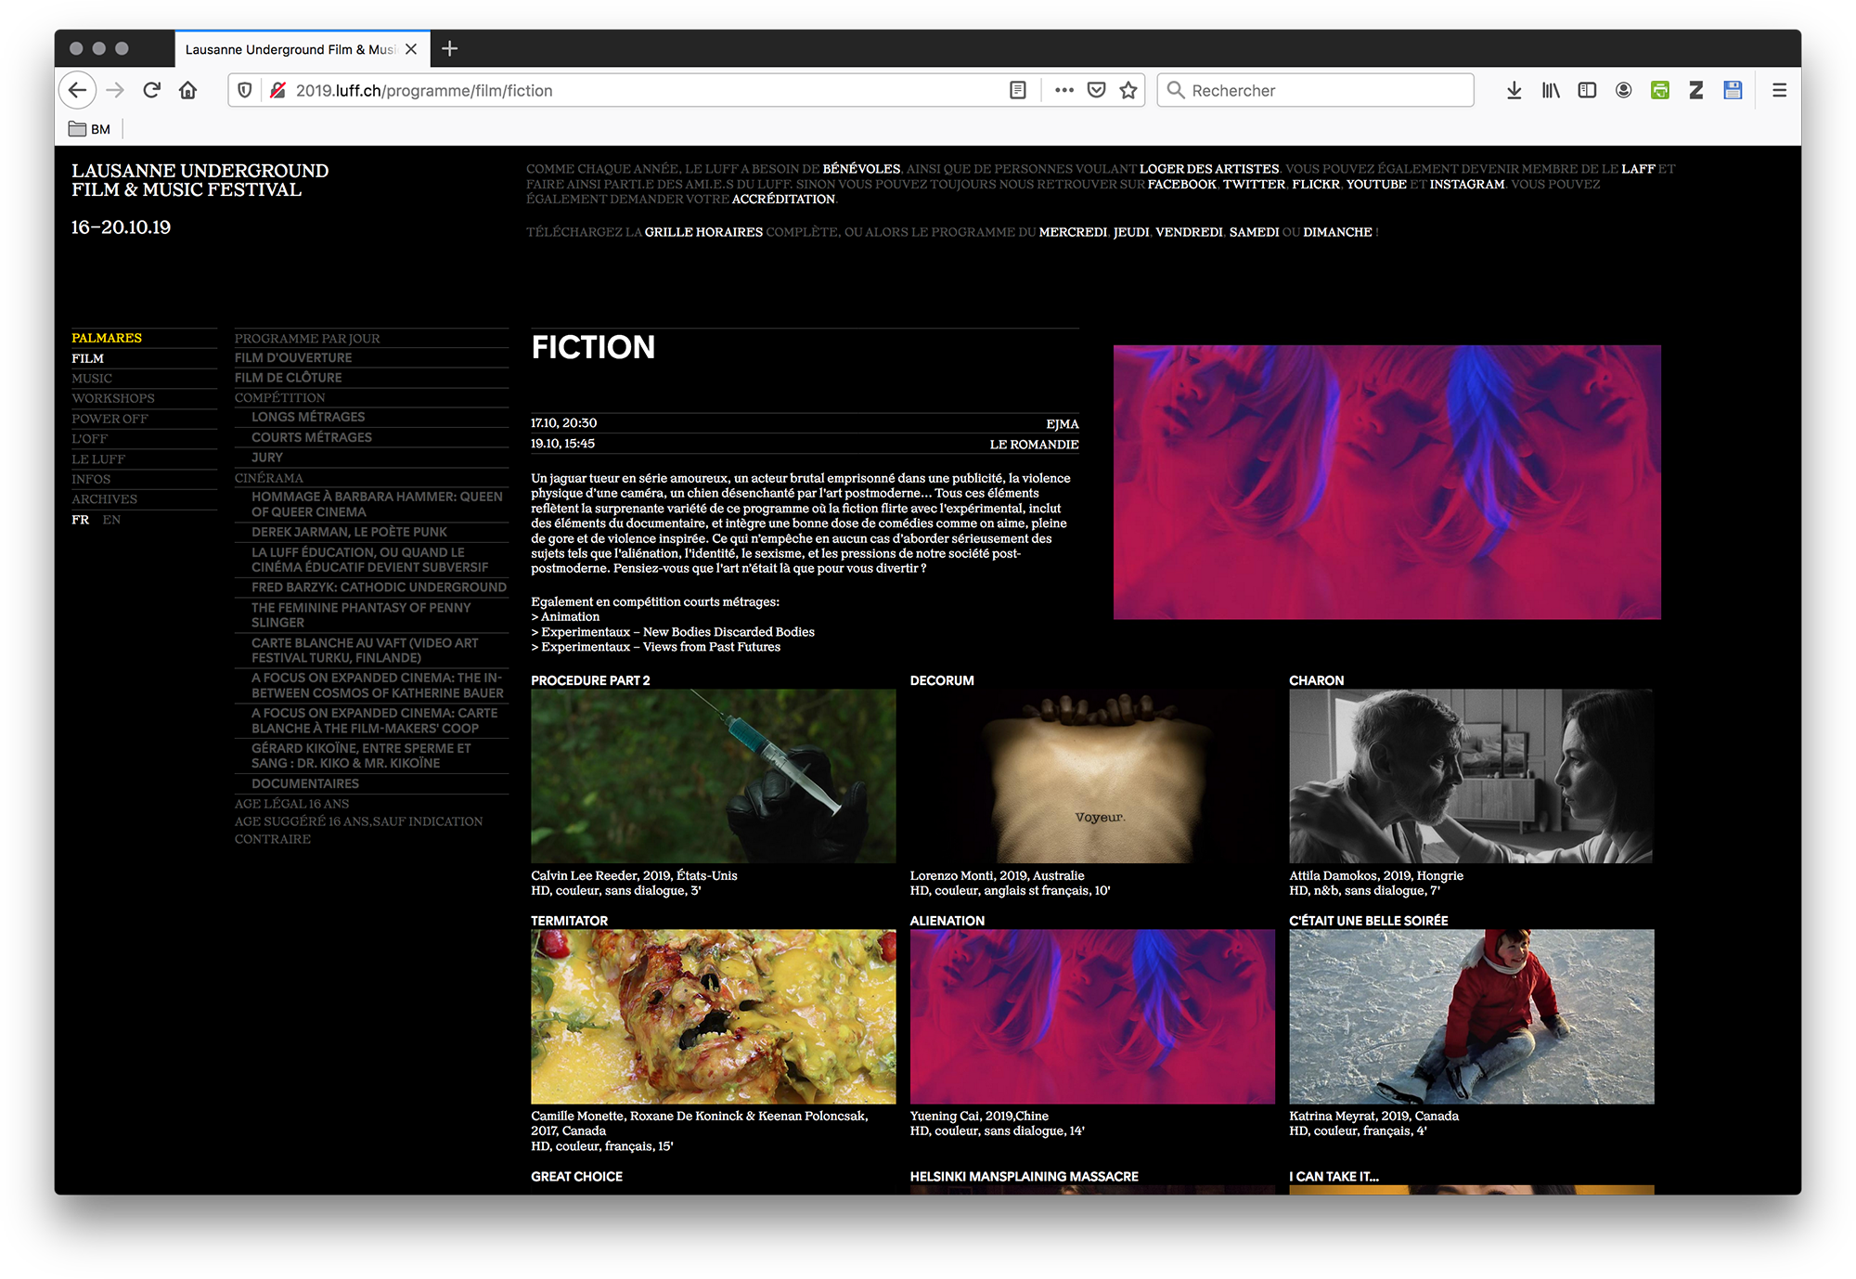Viewport: 1856px width, 1279px height.
Task: Open the PALMARES menu item
Action: coord(107,338)
